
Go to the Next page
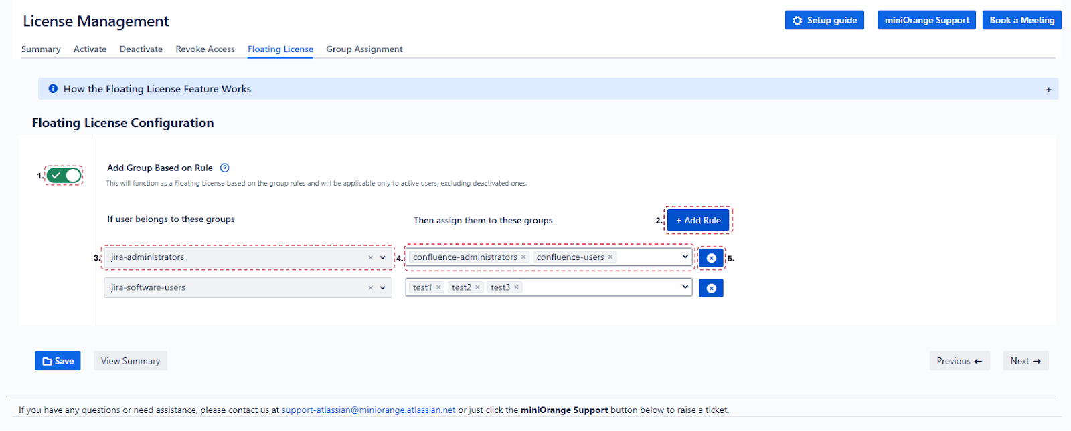[1025, 361]
